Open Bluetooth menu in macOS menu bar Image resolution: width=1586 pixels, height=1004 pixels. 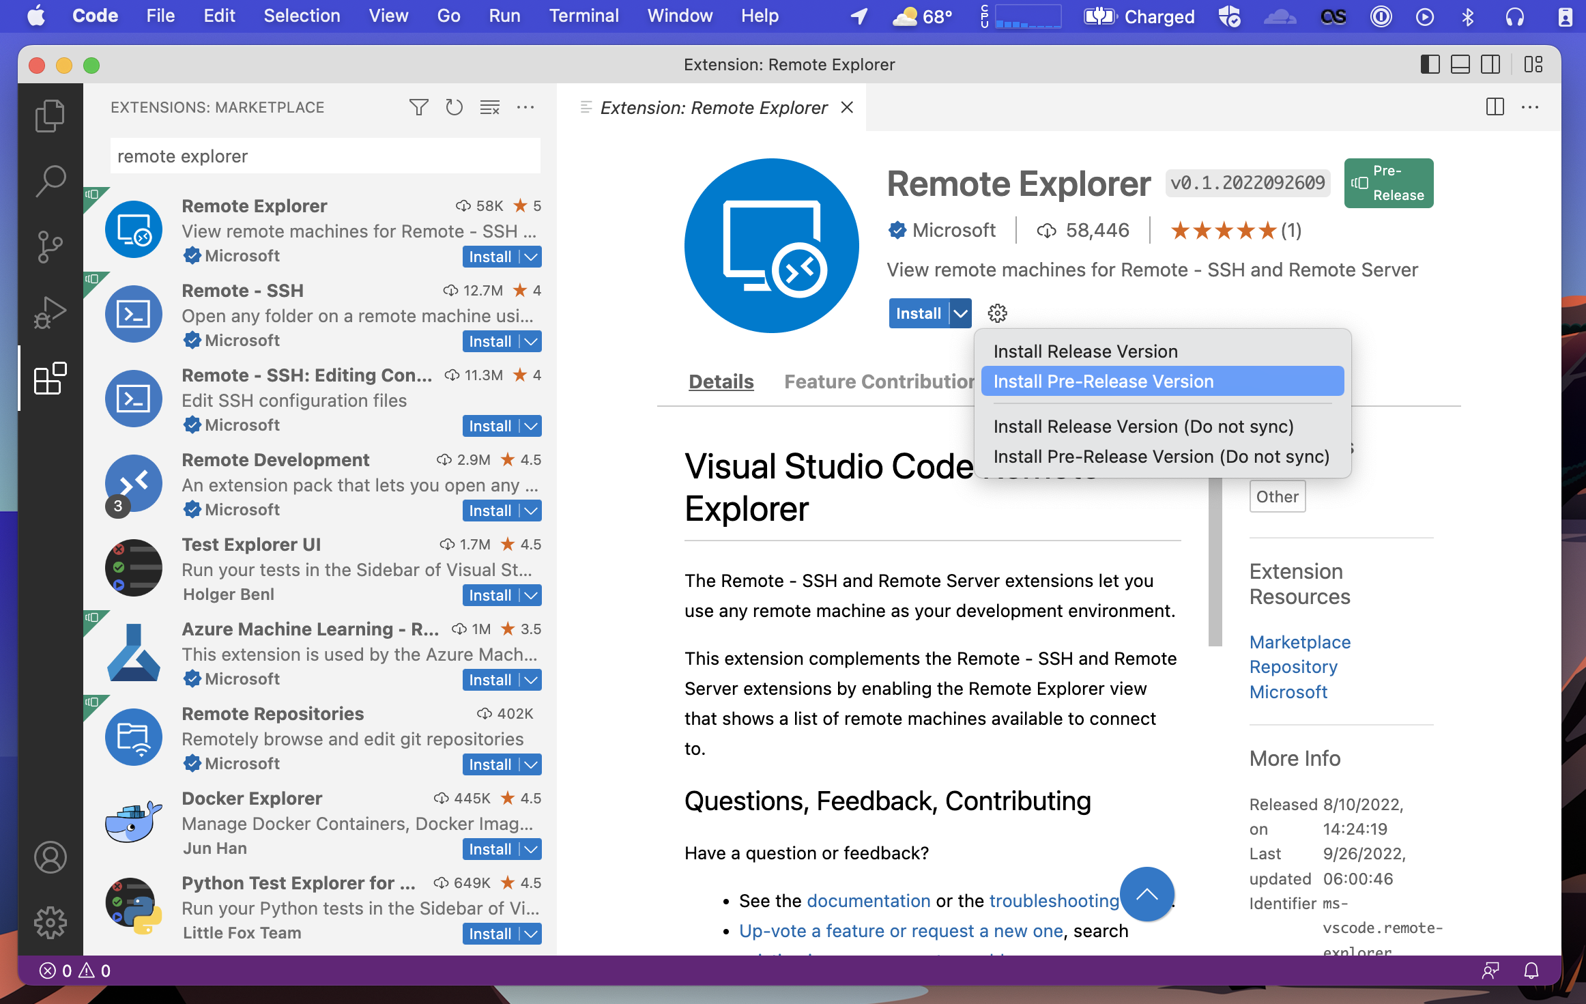(1467, 16)
